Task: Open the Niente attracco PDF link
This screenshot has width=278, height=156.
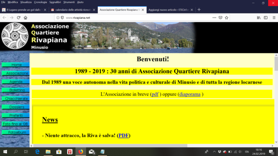Action: 124,135
